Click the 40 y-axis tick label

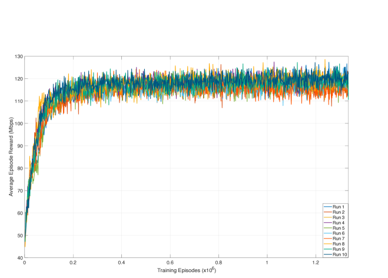(x=20, y=258)
